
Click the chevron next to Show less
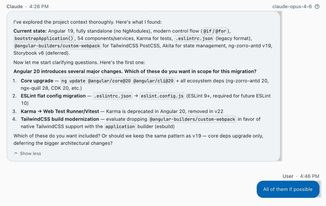[16, 153]
